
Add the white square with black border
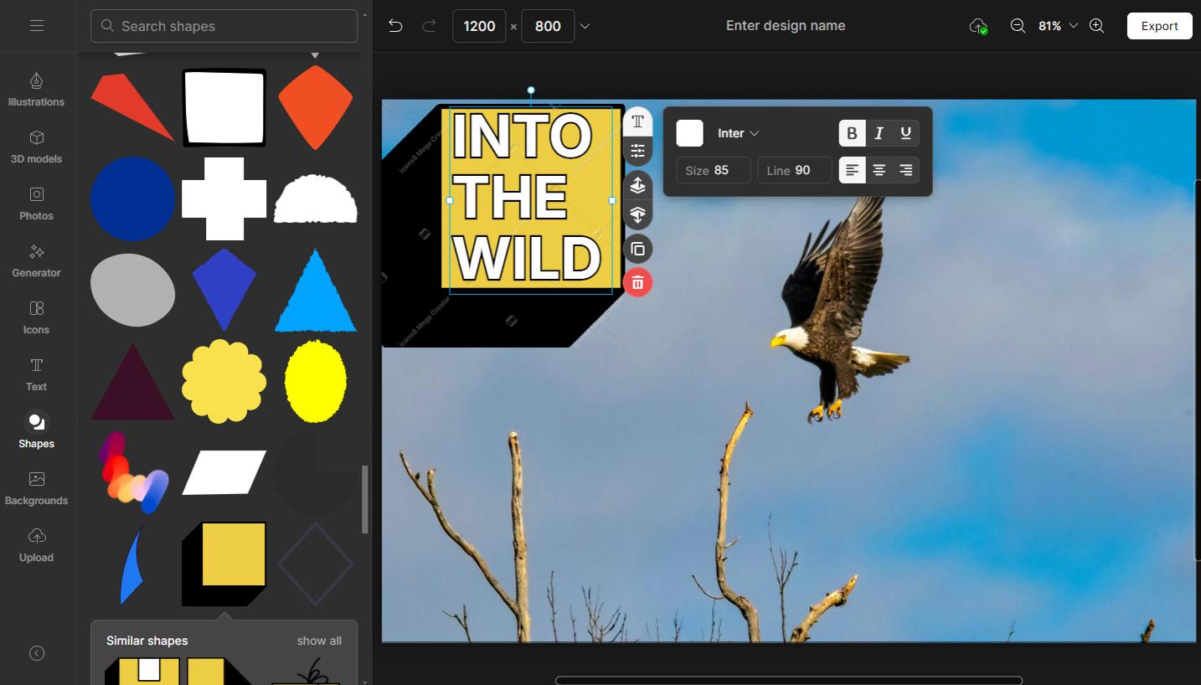pos(224,107)
